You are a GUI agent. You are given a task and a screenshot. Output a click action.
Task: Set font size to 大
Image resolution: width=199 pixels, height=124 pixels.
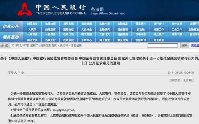(16, 73)
